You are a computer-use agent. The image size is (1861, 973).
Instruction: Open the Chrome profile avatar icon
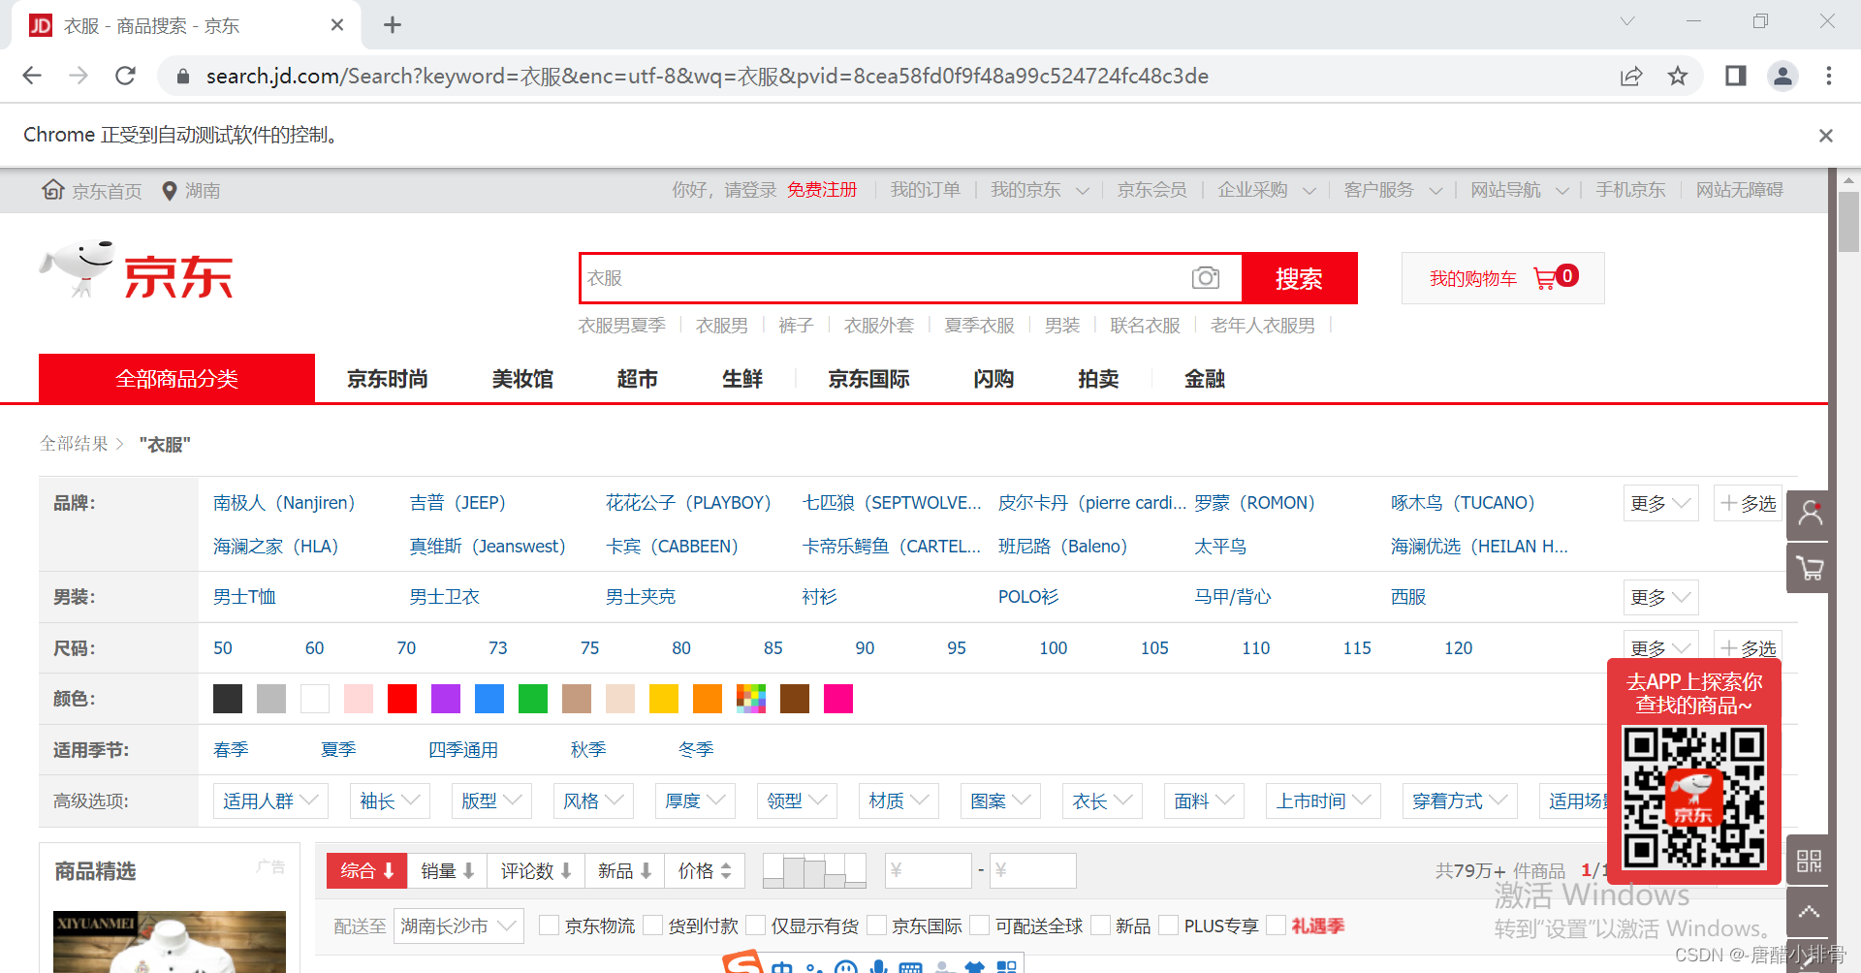pos(1782,76)
